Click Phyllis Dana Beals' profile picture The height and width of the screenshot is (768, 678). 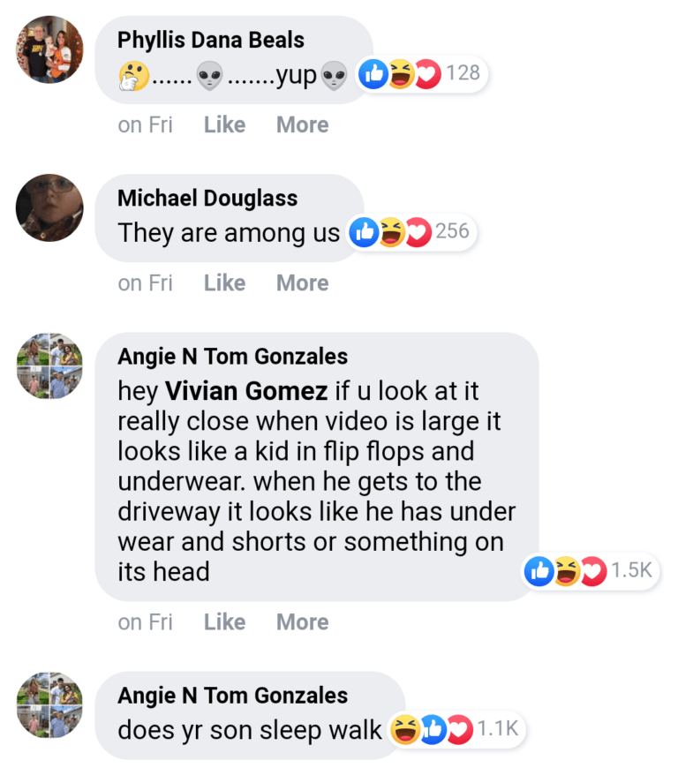point(49,50)
